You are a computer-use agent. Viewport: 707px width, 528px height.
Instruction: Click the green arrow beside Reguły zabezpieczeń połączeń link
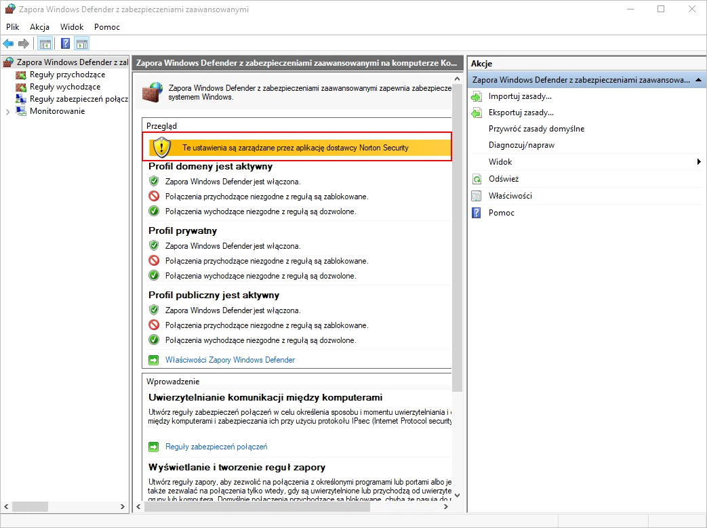click(x=154, y=447)
